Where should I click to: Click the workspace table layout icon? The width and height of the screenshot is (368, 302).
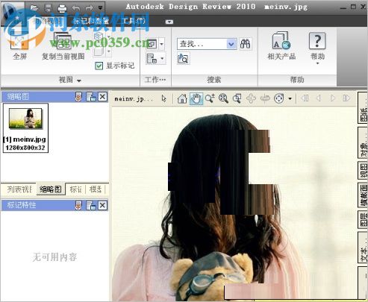pos(152,59)
